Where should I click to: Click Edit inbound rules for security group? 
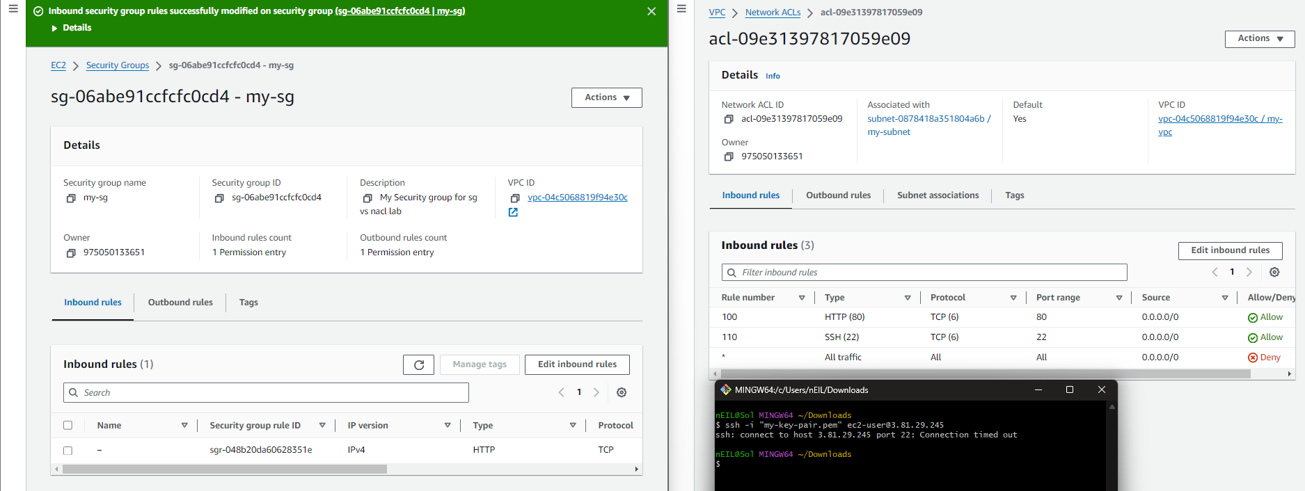tap(577, 364)
